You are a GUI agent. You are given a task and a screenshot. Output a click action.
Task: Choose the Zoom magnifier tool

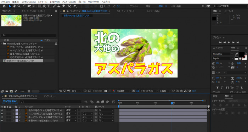pos(19,6)
